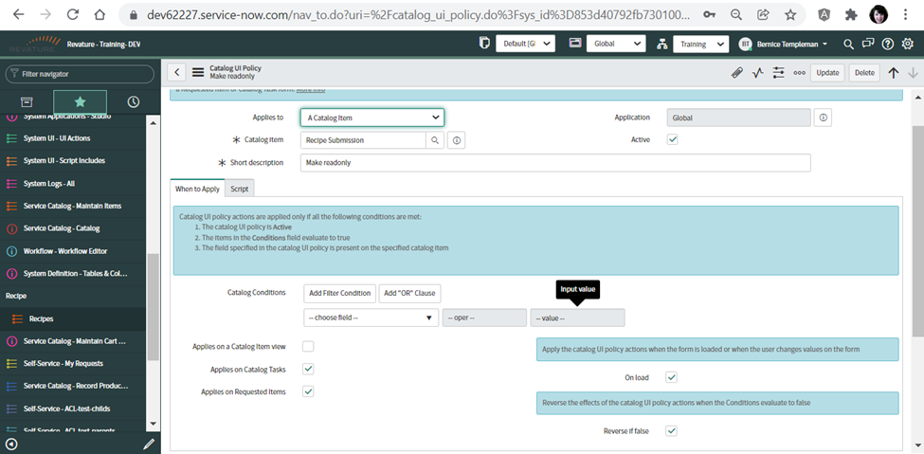Edit favorites with the pencil icon
924x454 pixels.
(149, 444)
